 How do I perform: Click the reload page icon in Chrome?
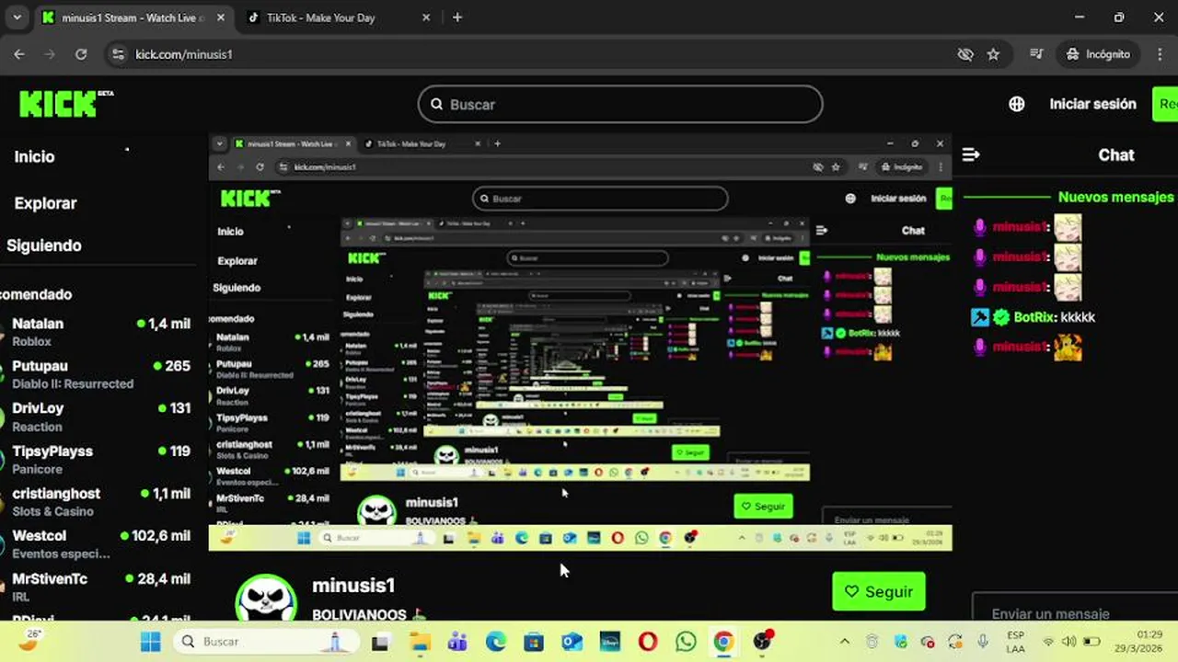(81, 54)
